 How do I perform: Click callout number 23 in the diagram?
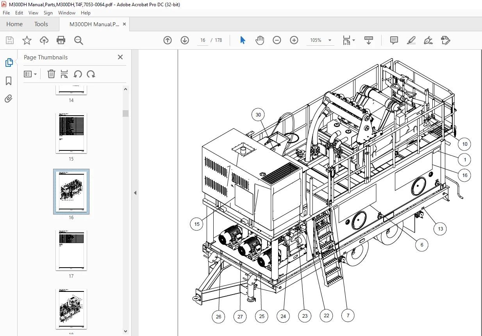tap(305, 316)
